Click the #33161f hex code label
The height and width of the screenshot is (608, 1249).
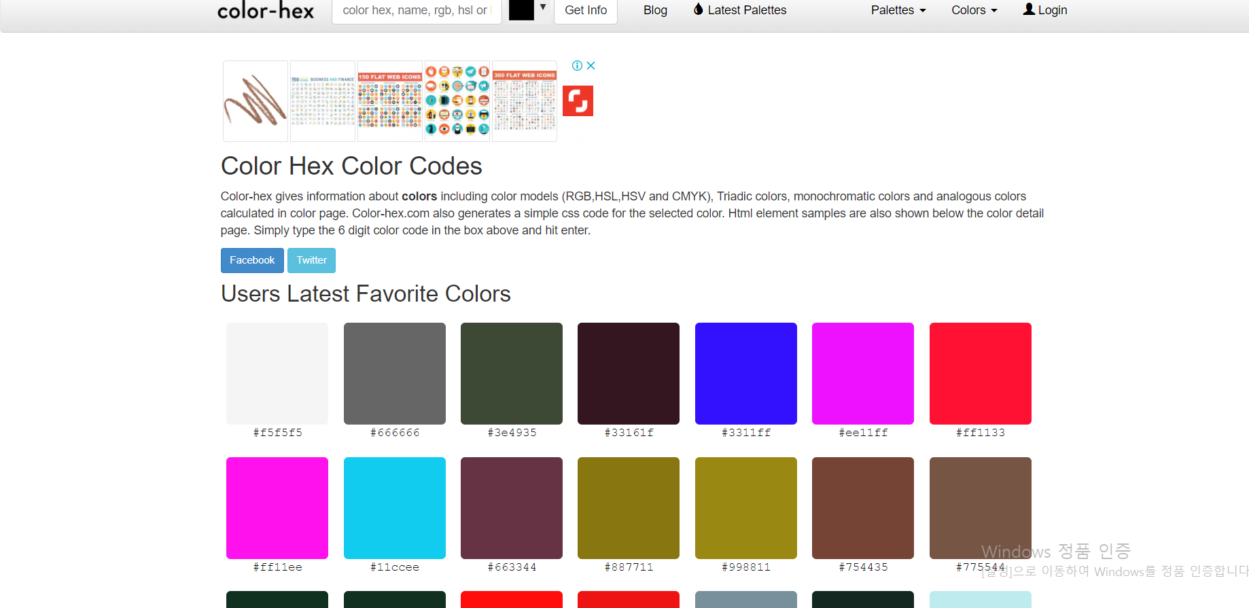coord(629,433)
